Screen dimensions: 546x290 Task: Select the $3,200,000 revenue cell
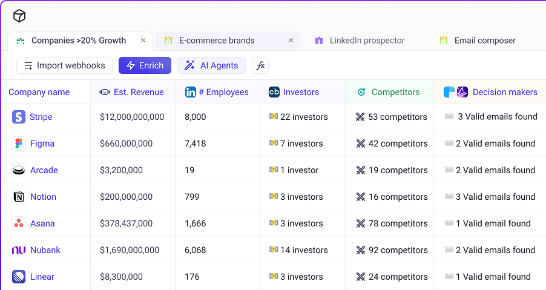(133, 170)
